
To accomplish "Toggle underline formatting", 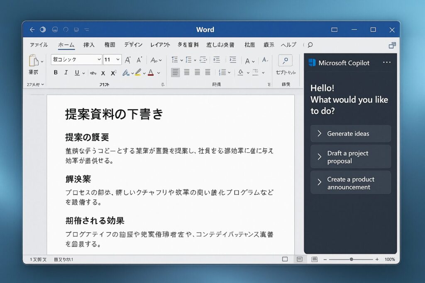I will [77, 73].
